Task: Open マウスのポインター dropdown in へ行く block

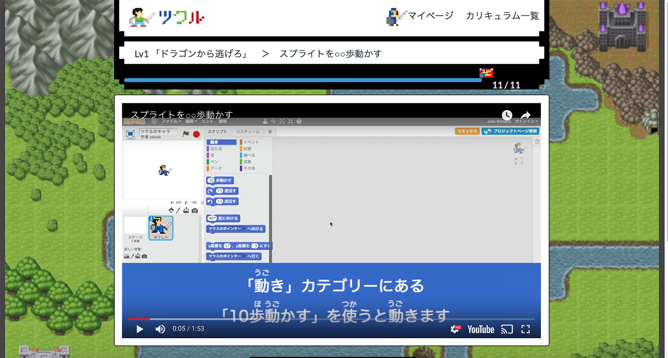Action: click(227, 256)
